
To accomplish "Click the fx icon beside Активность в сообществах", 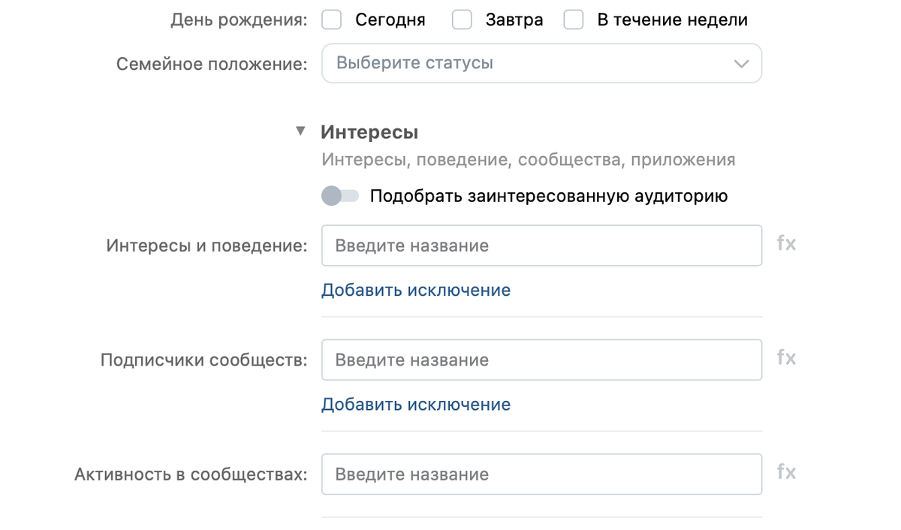I will pos(786,472).
